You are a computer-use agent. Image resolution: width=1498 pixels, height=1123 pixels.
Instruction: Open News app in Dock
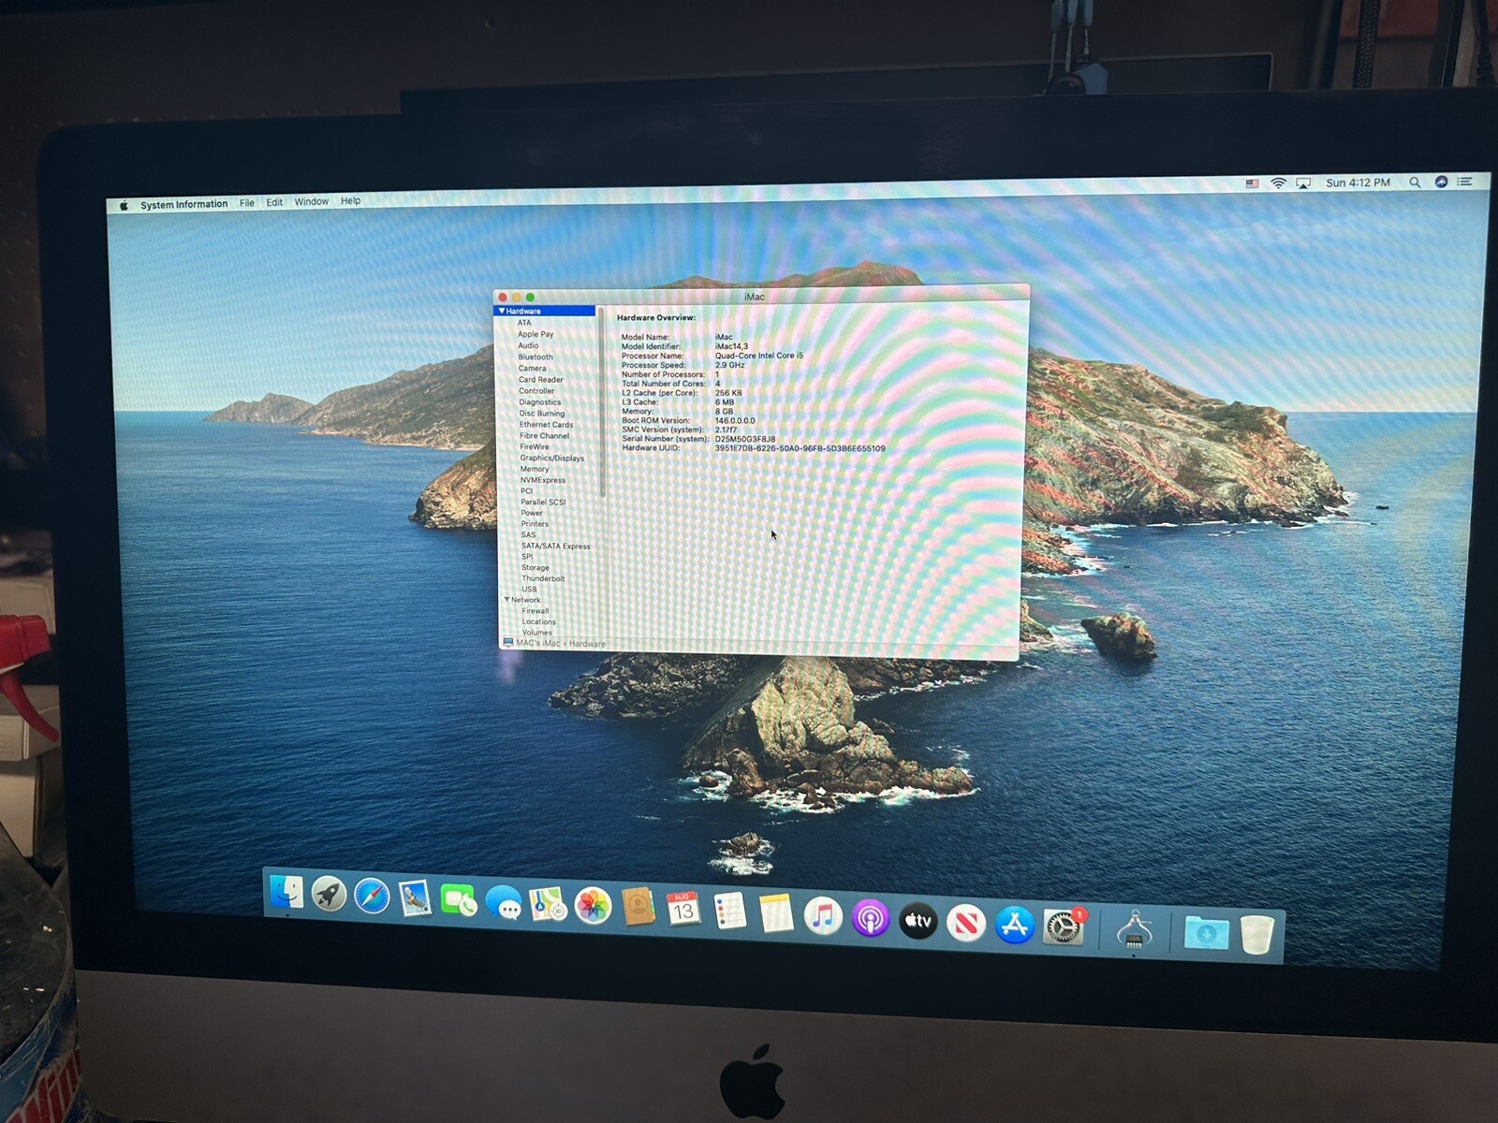[x=966, y=923]
